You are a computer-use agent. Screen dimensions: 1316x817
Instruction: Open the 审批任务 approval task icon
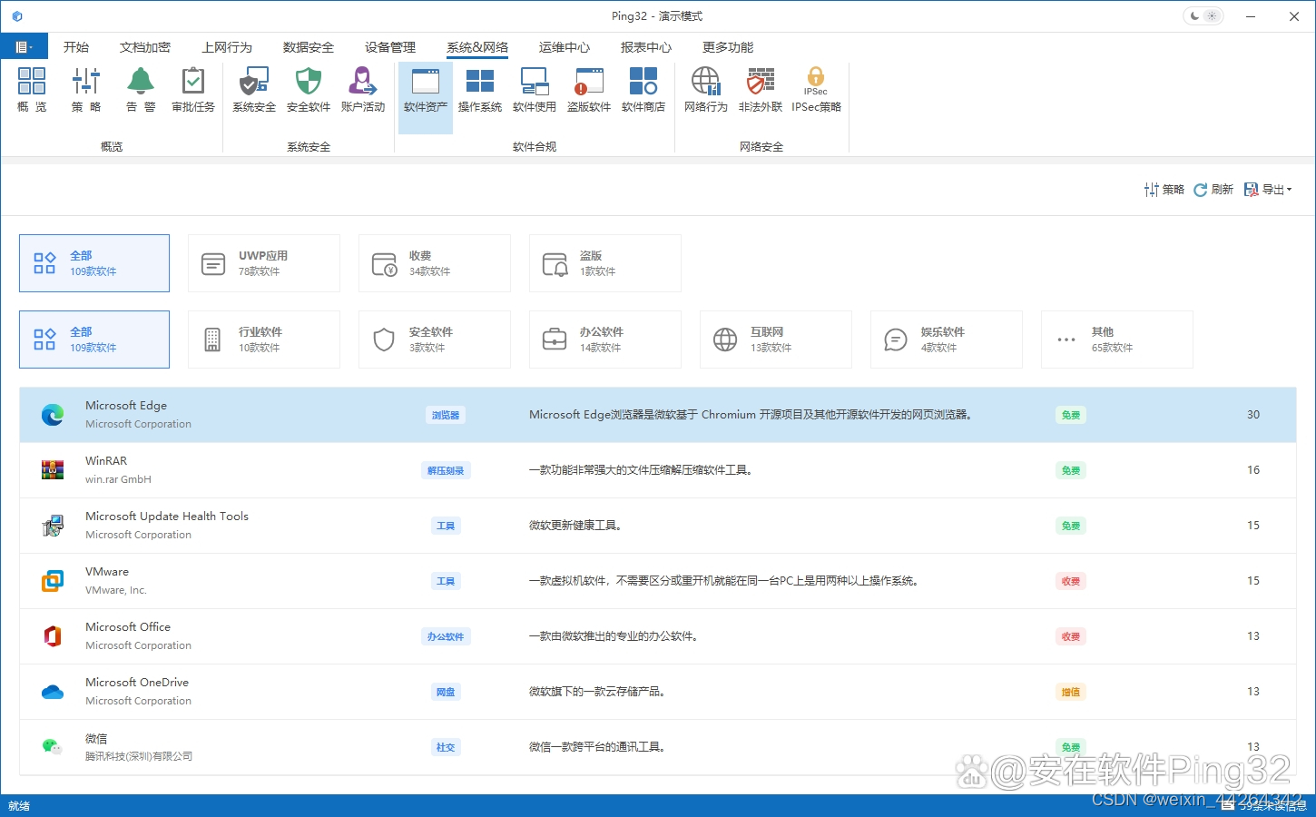(x=193, y=89)
